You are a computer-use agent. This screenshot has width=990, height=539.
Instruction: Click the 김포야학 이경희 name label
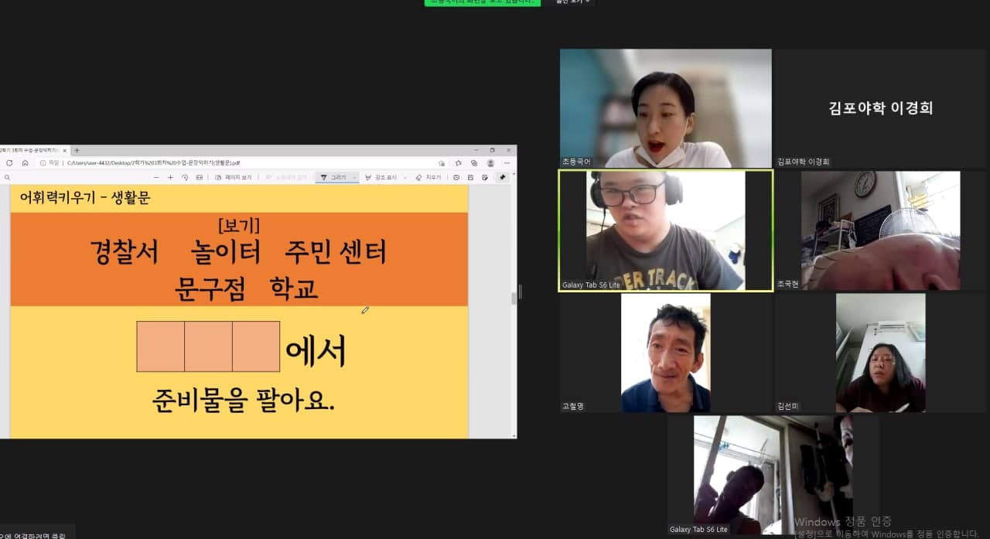(804, 162)
